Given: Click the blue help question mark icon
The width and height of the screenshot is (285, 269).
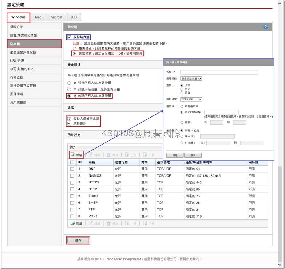Looking at the screenshot, I should [x=265, y=27].
